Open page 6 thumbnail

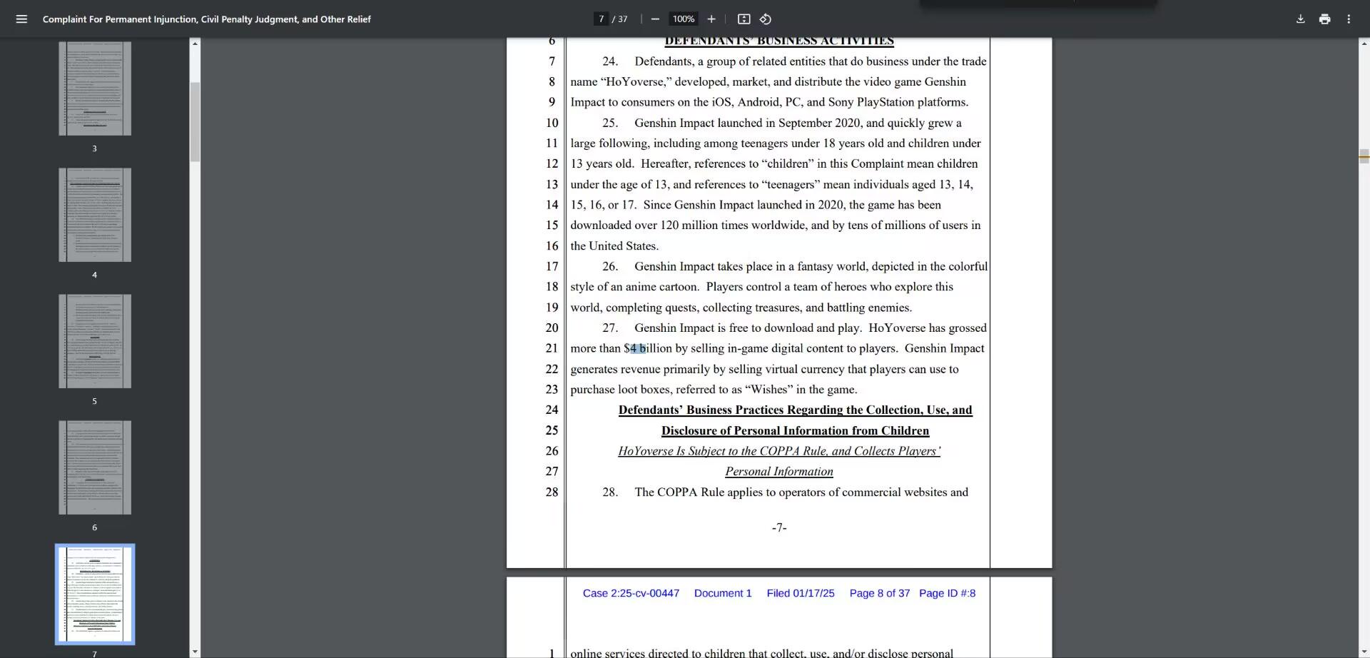pyautogui.click(x=95, y=467)
